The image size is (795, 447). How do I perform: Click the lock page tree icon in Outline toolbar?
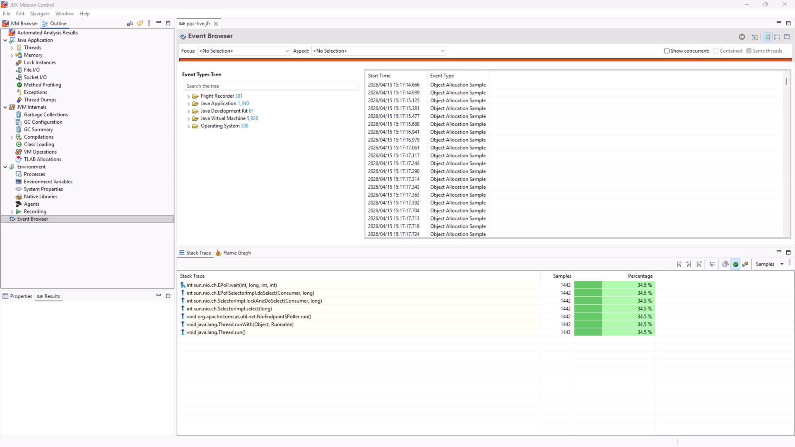130,24
